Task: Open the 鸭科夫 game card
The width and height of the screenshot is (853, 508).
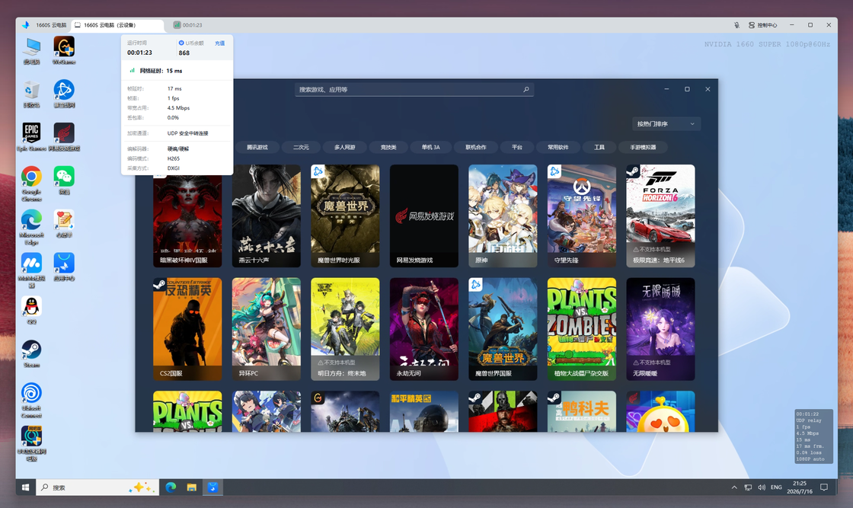Action: coord(582,411)
